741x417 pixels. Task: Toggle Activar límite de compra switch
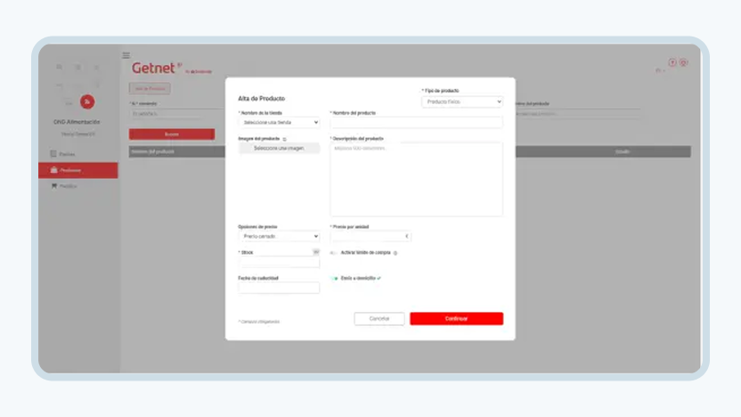coord(333,253)
